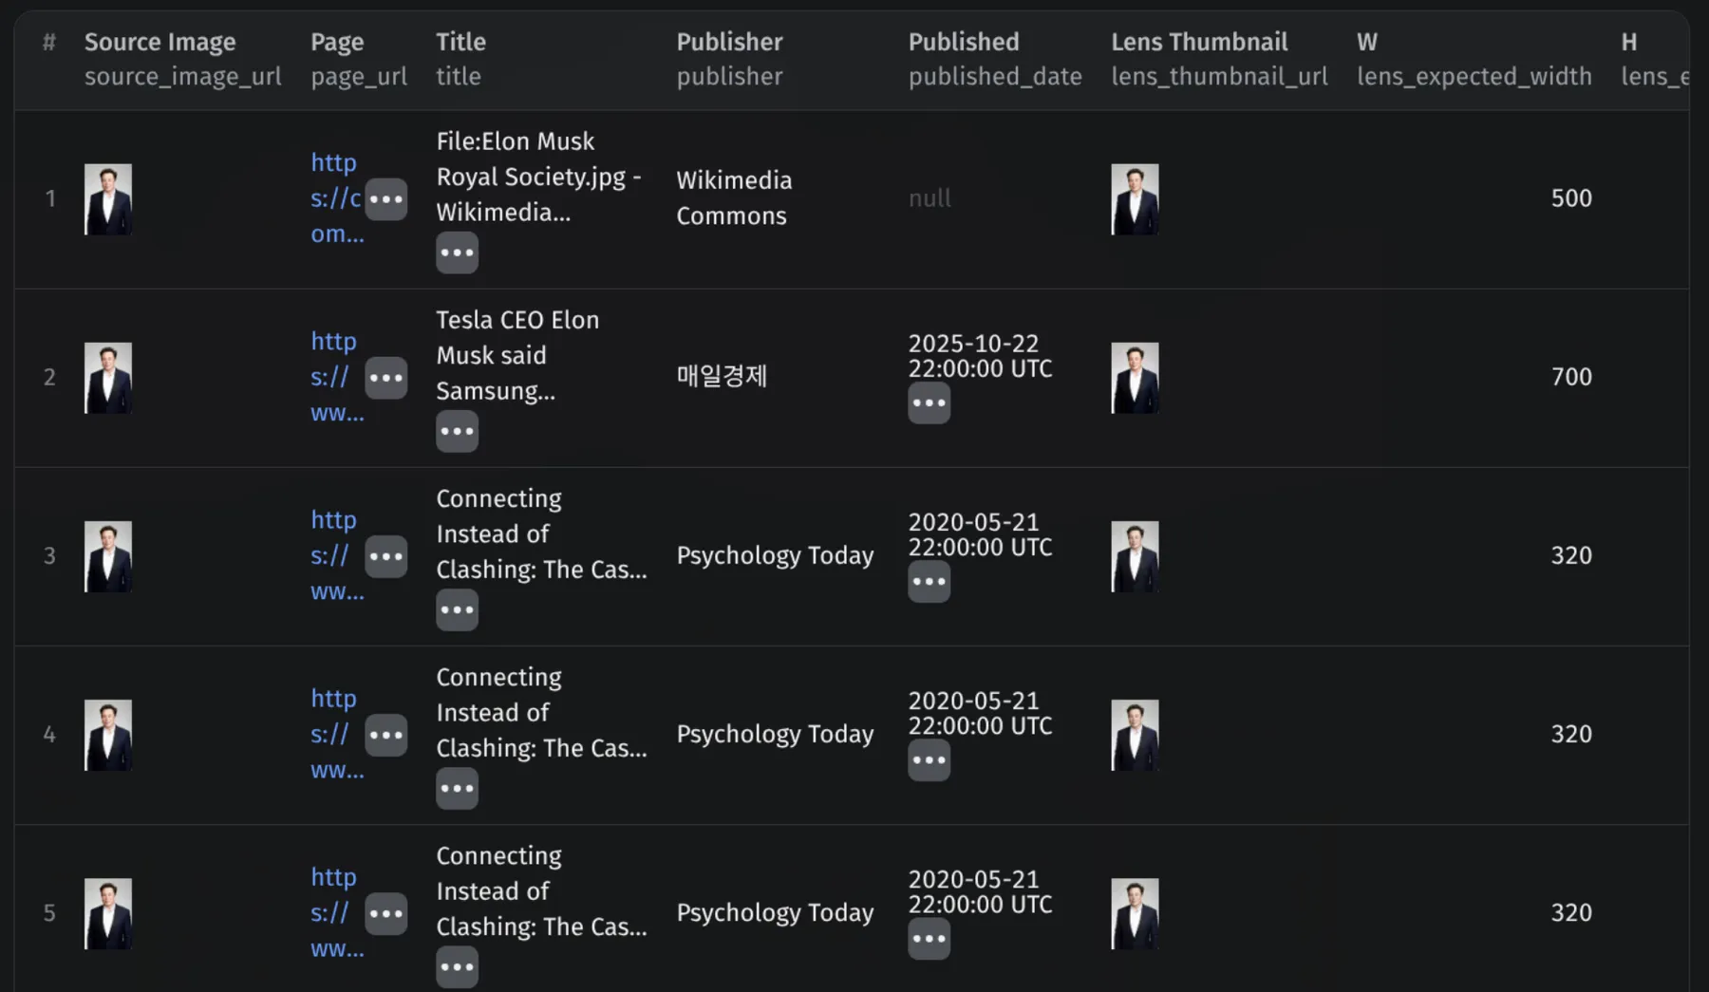Click the ellipsis under row 4 title
Viewport: 1709px width, 992px height.
pos(457,788)
